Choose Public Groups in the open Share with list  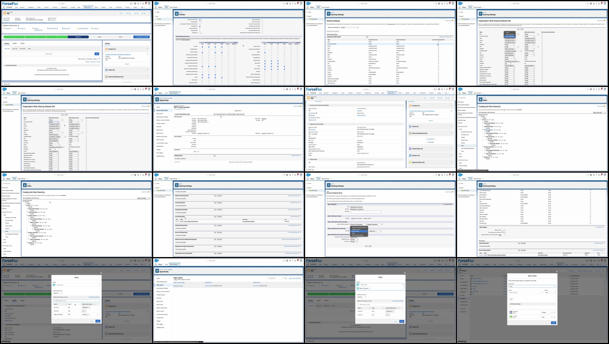(x=359, y=231)
